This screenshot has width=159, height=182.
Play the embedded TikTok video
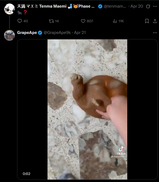tap(87, 109)
